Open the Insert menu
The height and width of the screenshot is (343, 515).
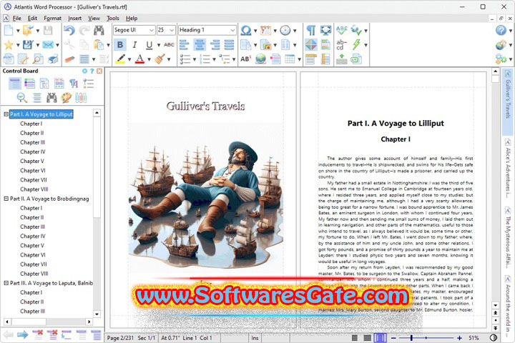pos(75,19)
